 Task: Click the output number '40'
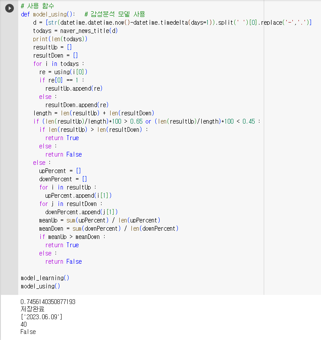pos(23,324)
